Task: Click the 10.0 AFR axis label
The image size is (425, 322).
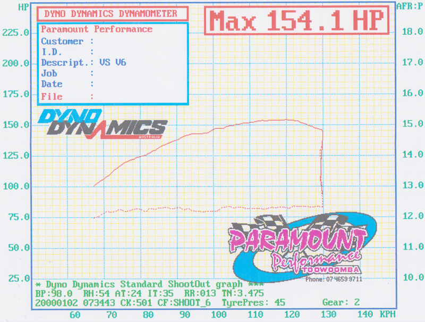Action: tap(413, 277)
